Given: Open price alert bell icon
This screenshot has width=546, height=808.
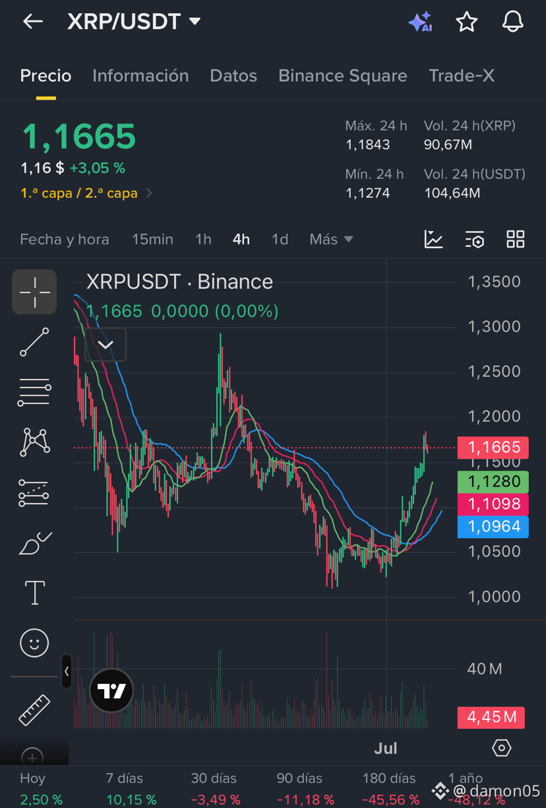Looking at the screenshot, I should pos(512,22).
